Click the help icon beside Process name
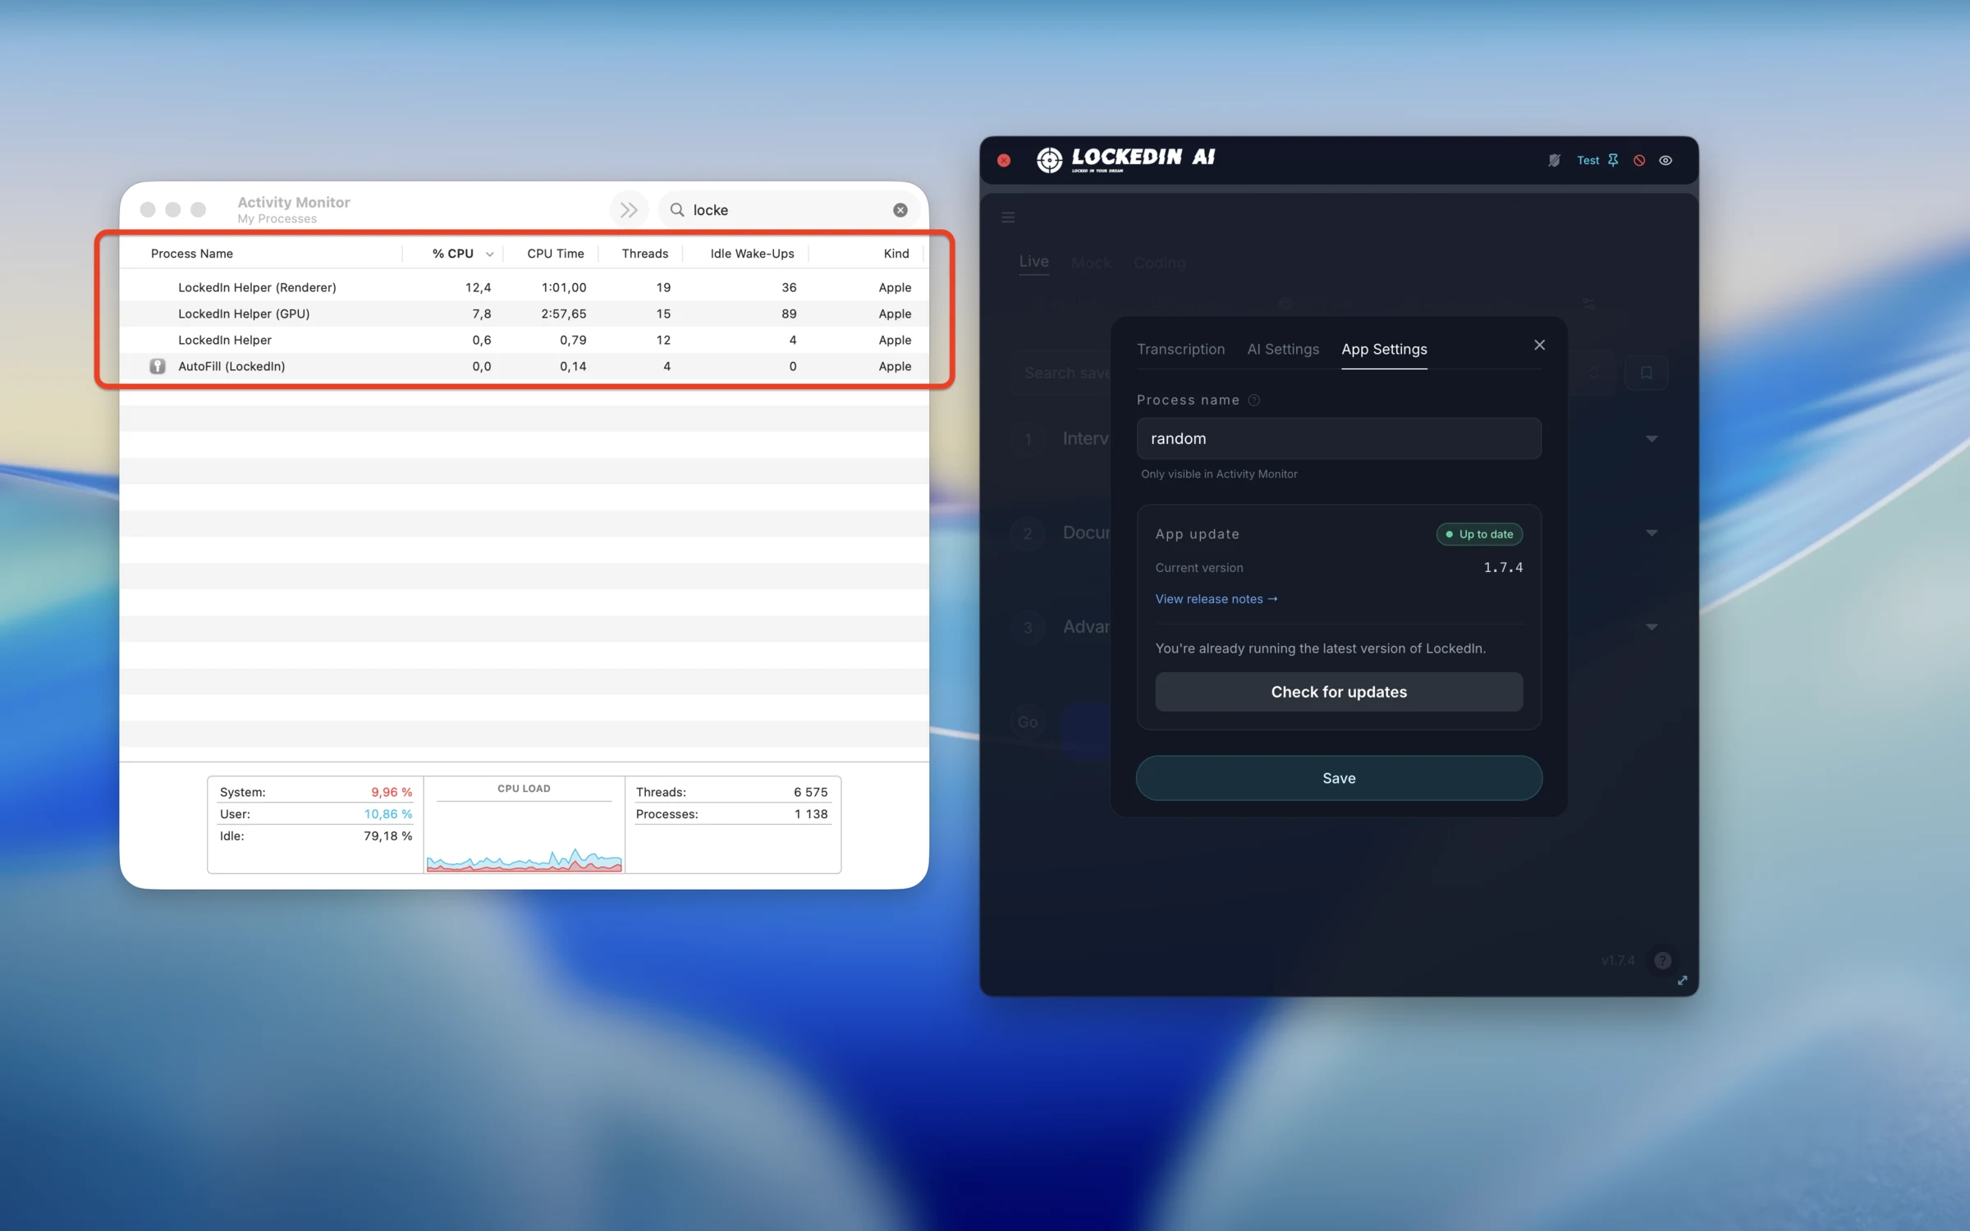1970x1231 pixels. pos(1253,400)
